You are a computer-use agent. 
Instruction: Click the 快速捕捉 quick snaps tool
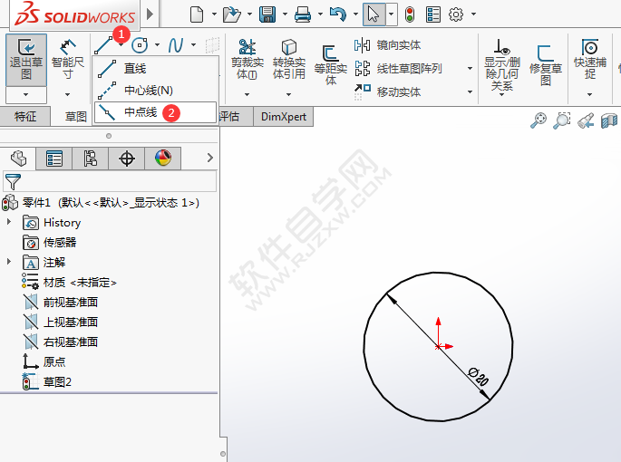[x=589, y=60]
